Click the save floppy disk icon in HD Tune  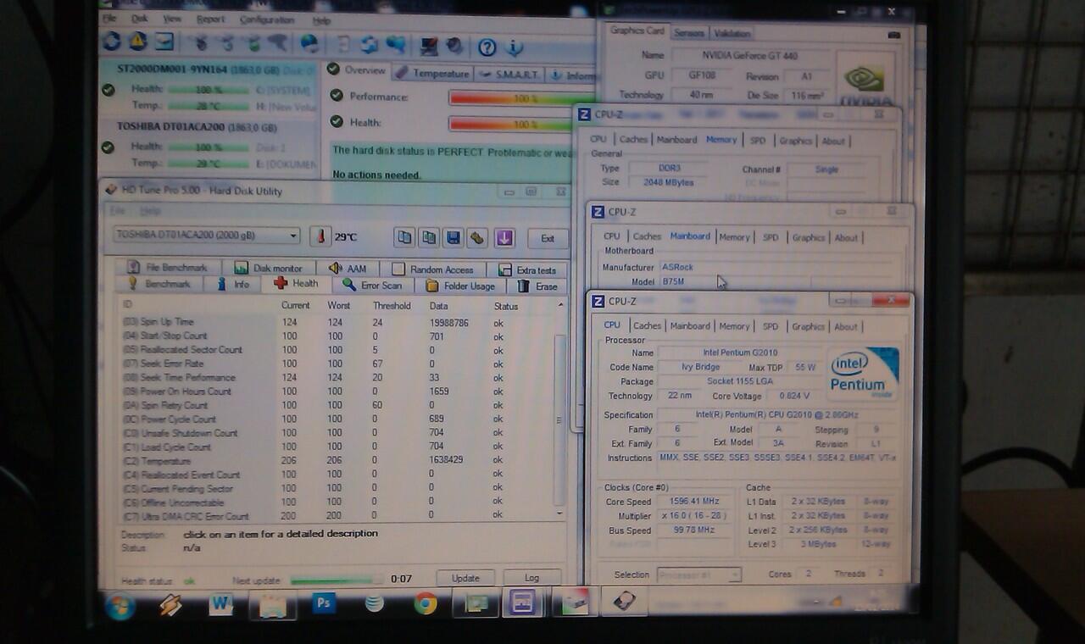click(453, 238)
